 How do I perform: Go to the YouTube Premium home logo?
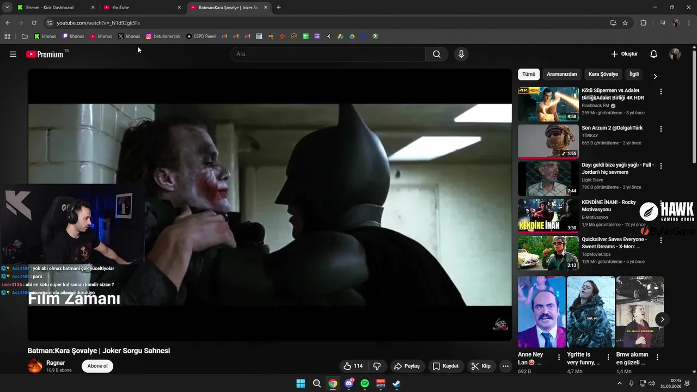[45, 54]
